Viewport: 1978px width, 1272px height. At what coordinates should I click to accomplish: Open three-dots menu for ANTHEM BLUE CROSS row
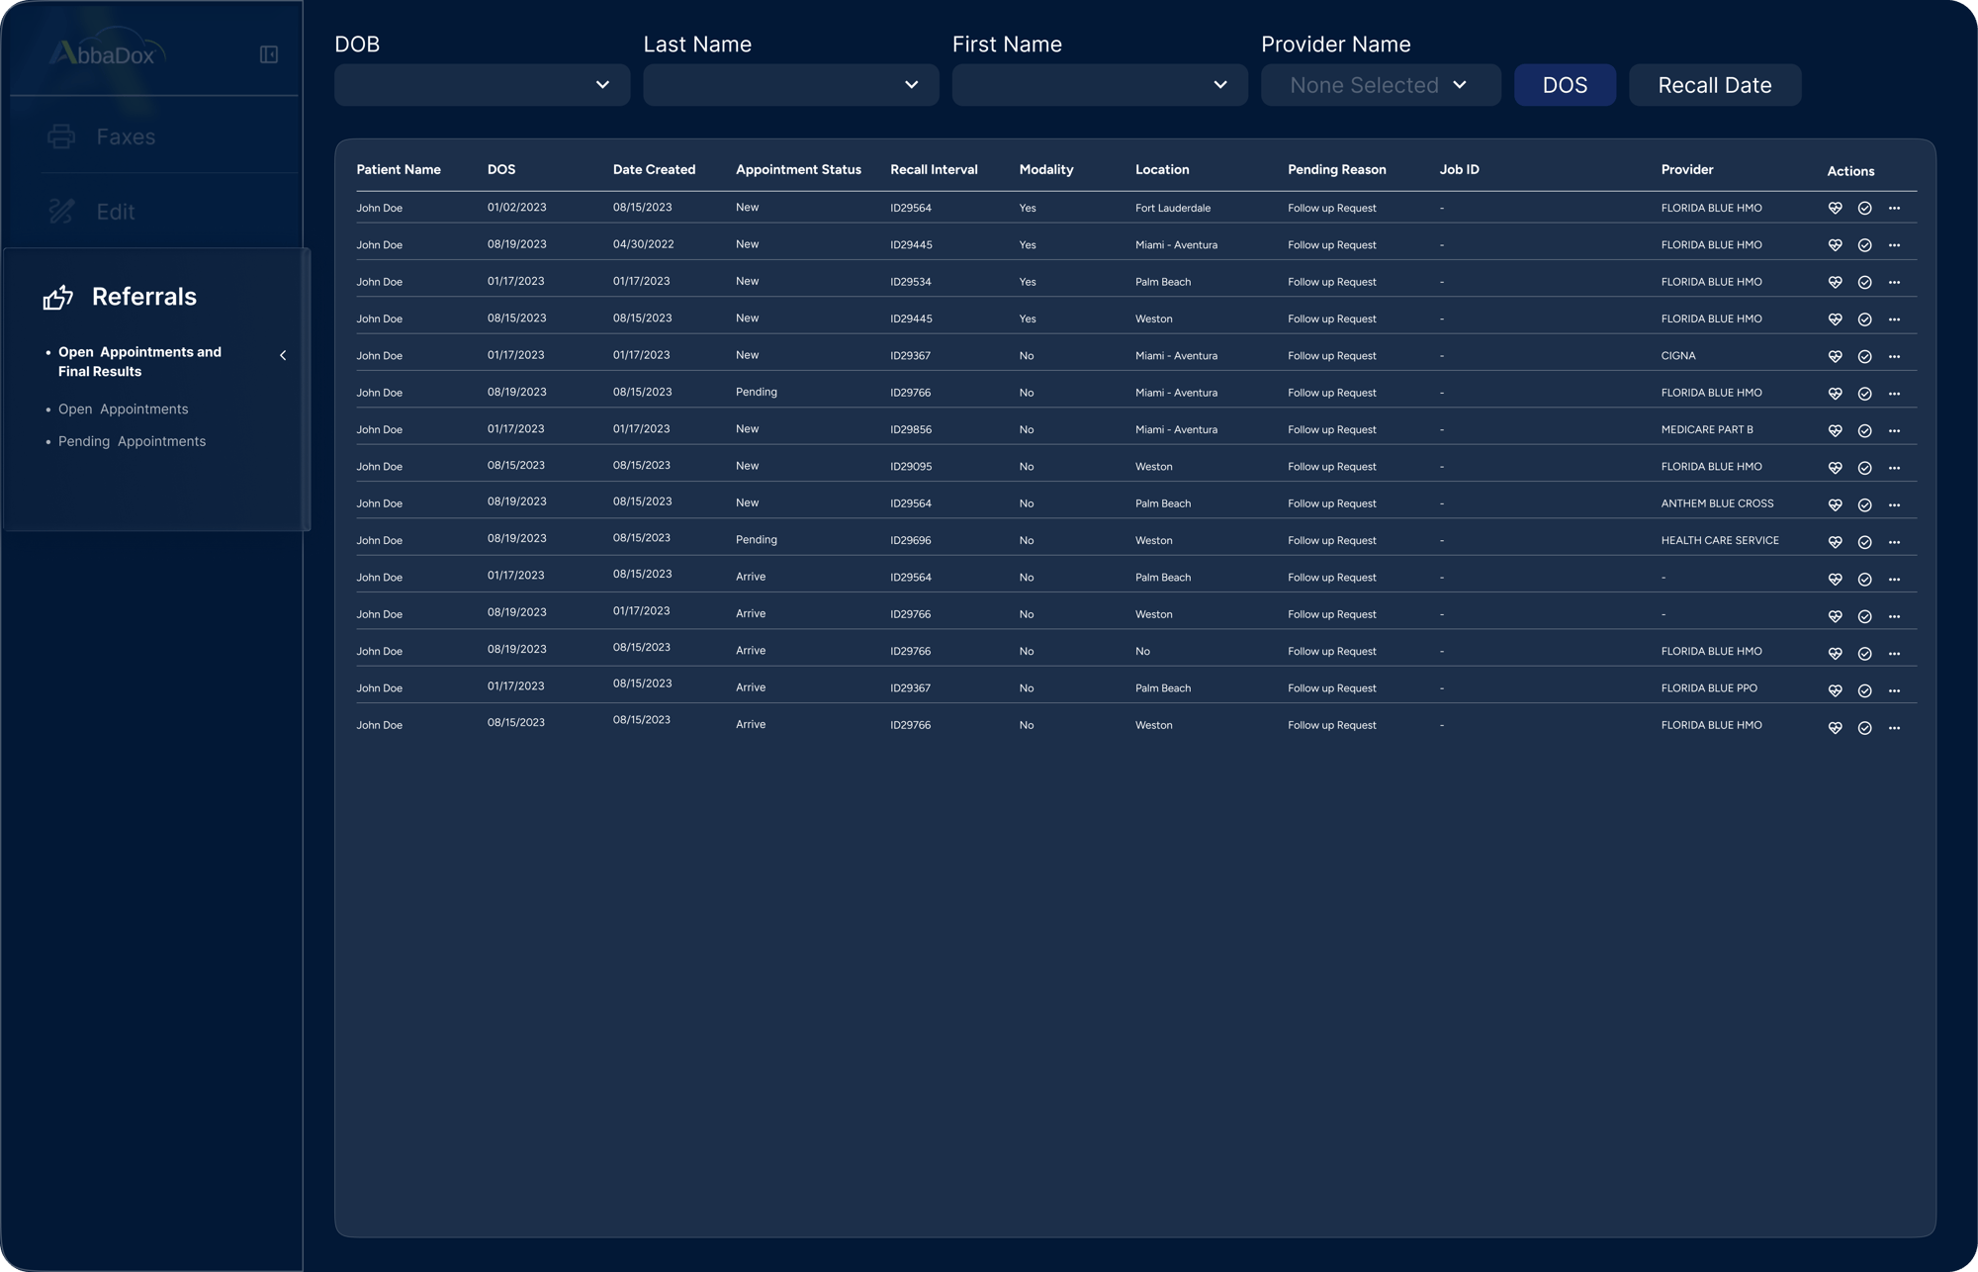(x=1894, y=504)
